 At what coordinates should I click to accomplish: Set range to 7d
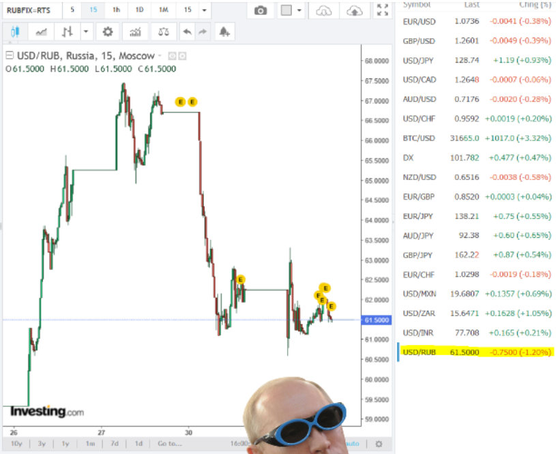(x=115, y=444)
